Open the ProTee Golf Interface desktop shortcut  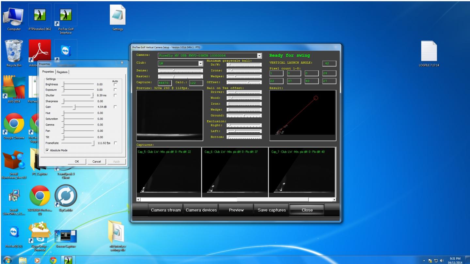pos(66,19)
